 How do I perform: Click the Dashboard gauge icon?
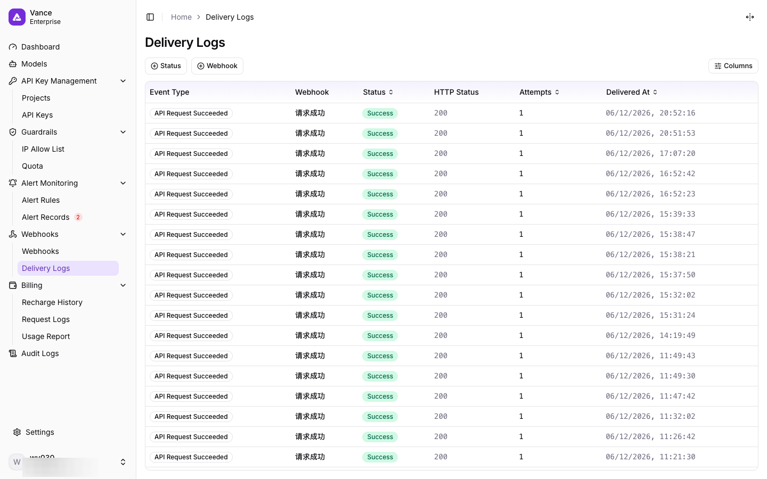coord(13,47)
